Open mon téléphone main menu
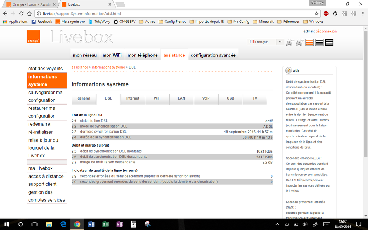Image resolution: width=368 pixels, height=230 pixels. pyautogui.click(x=142, y=55)
